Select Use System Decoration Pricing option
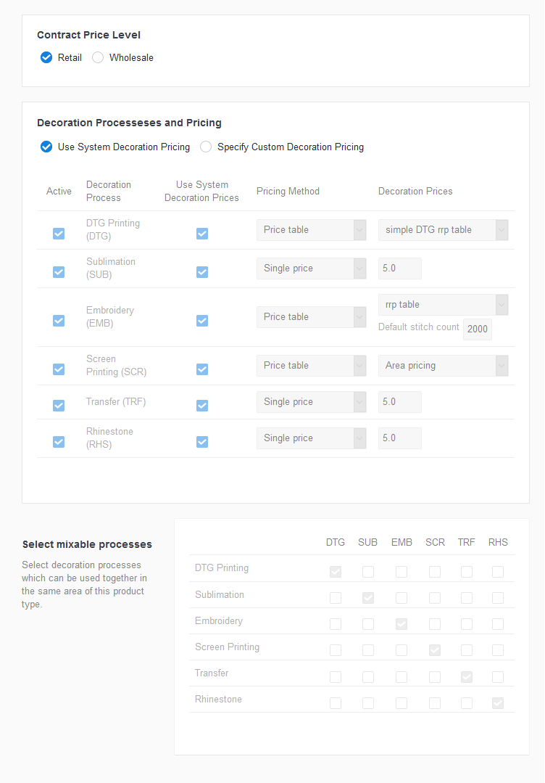 (46, 147)
